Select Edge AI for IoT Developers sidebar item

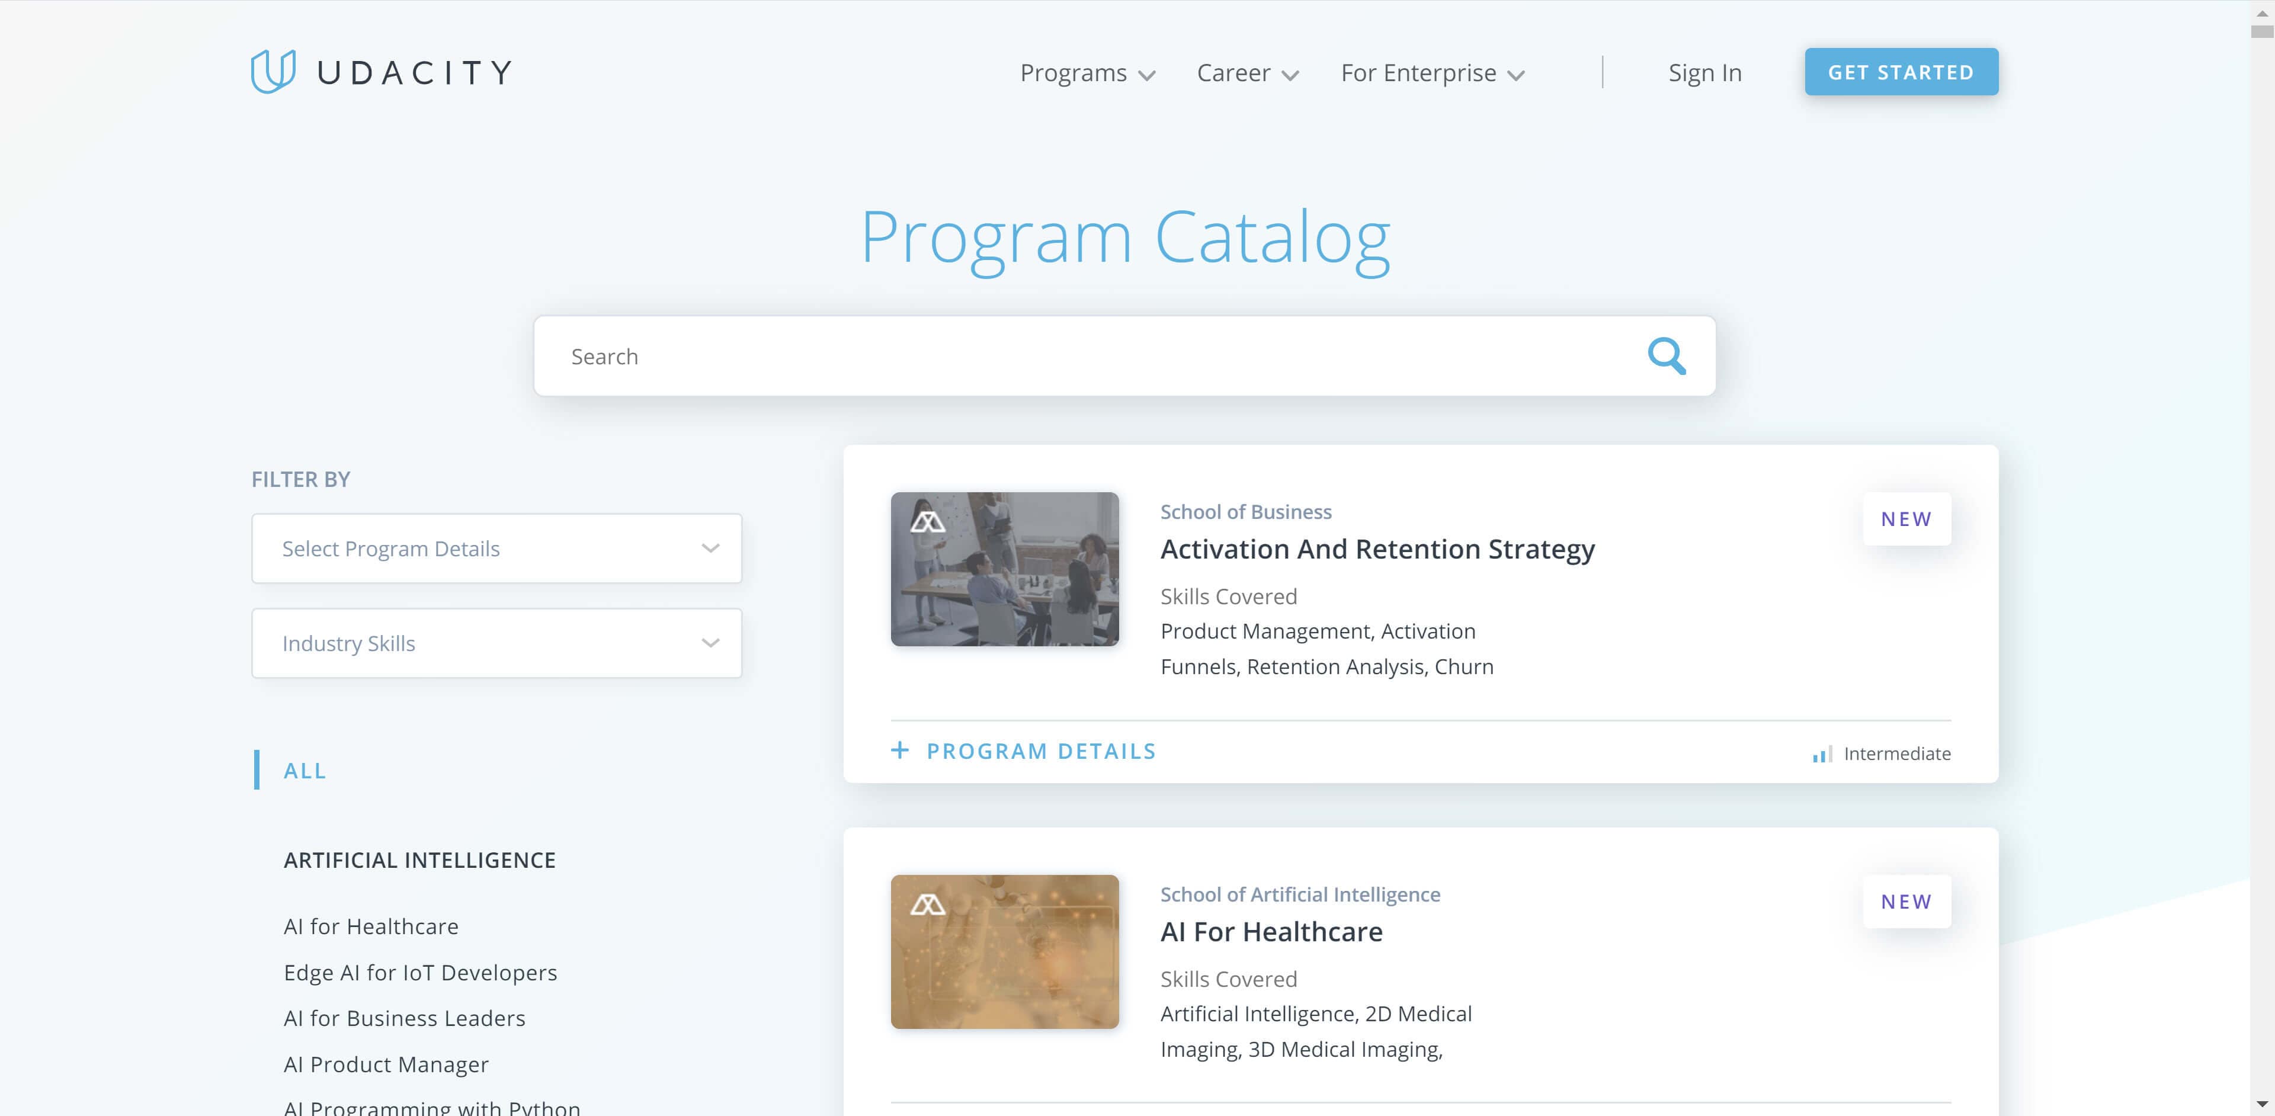[421, 971]
